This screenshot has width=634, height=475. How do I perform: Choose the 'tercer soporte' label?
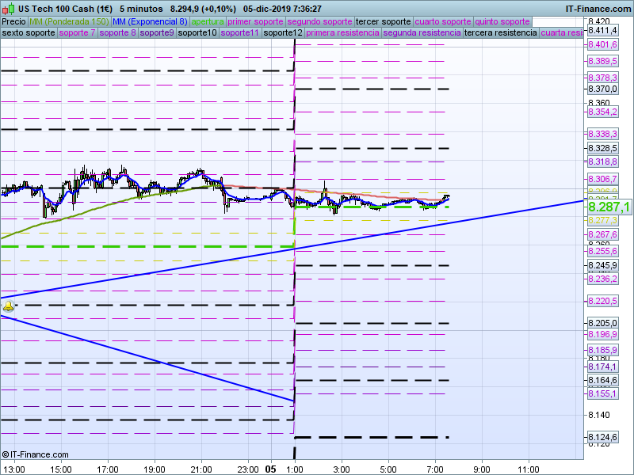click(384, 21)
